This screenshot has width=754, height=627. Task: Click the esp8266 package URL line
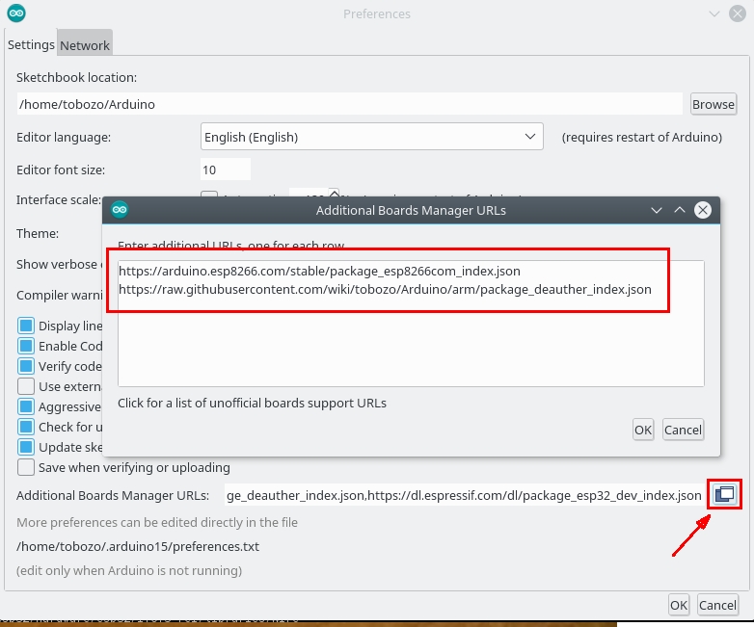(x=319, y=271)
